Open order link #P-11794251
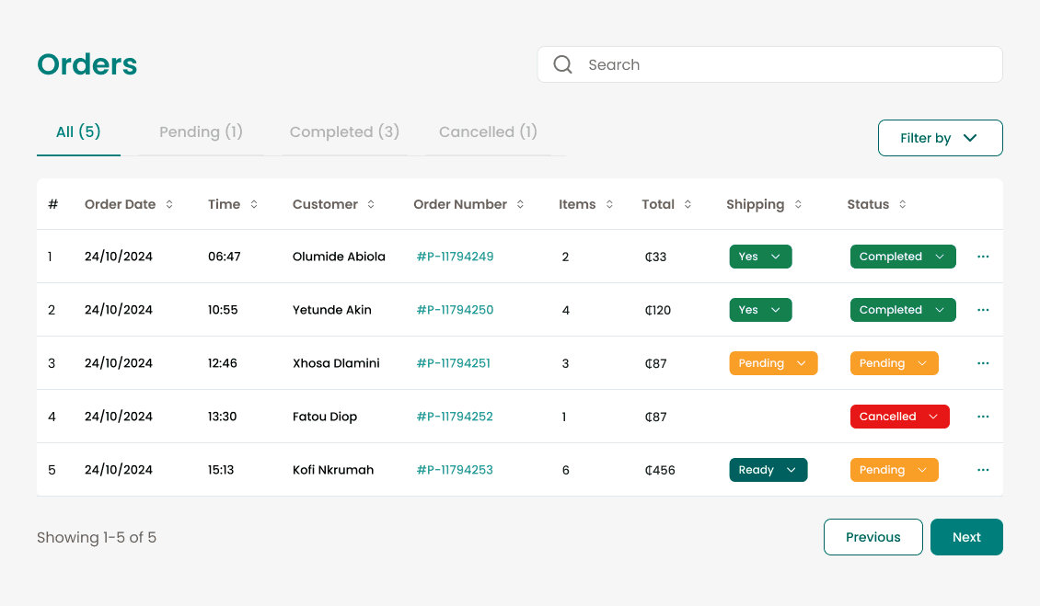The height and width of the screenshot is (606, 1040). point(454,363)
